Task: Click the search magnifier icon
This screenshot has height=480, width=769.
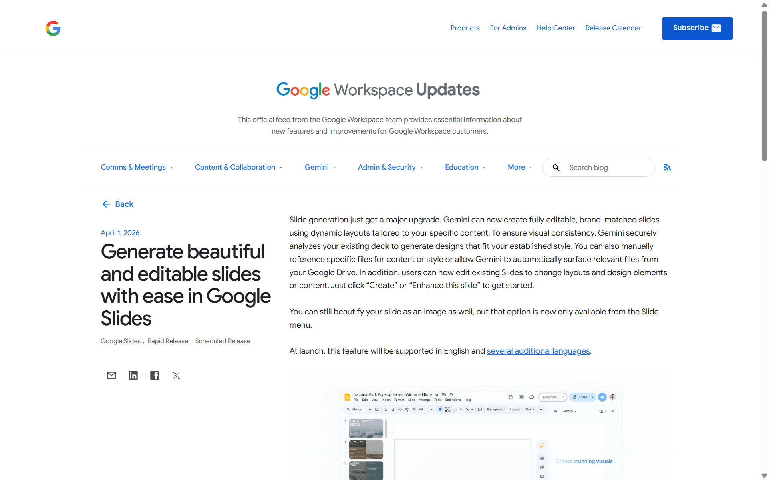Action: point(556,168)
